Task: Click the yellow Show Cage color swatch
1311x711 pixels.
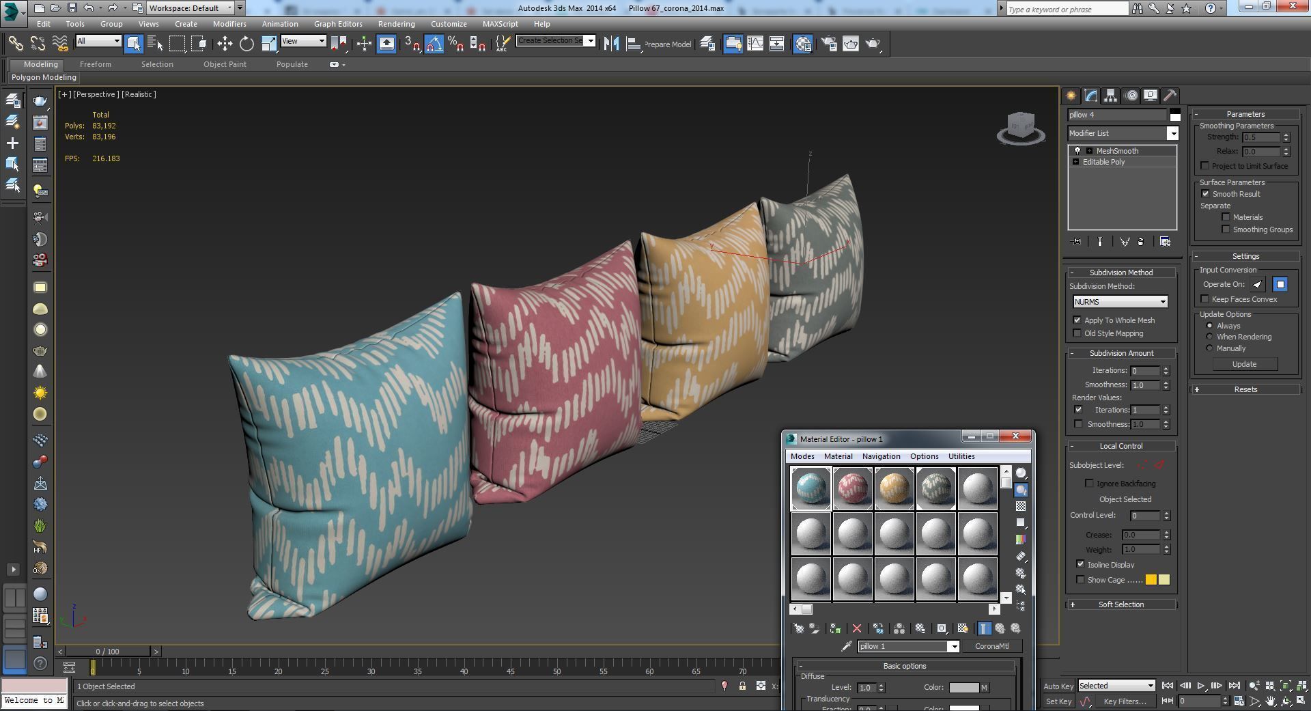Action: click(x=1151, y=580)
